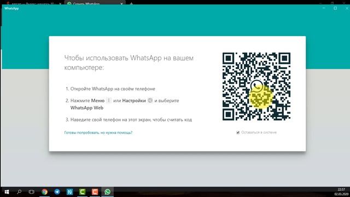Close the Yandex browser tab
This screenshot has height=197, width=350.
60,4
